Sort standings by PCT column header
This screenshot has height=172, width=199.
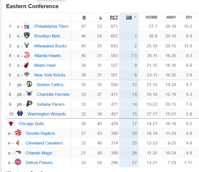click(114, 17)
